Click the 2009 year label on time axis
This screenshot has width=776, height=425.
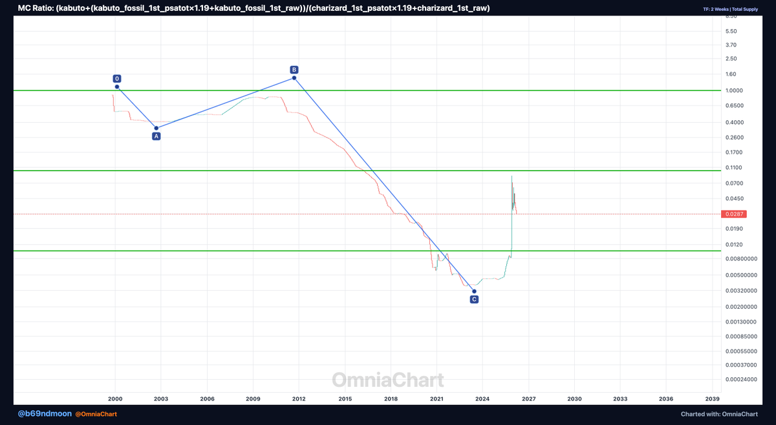tap(253, 400)
